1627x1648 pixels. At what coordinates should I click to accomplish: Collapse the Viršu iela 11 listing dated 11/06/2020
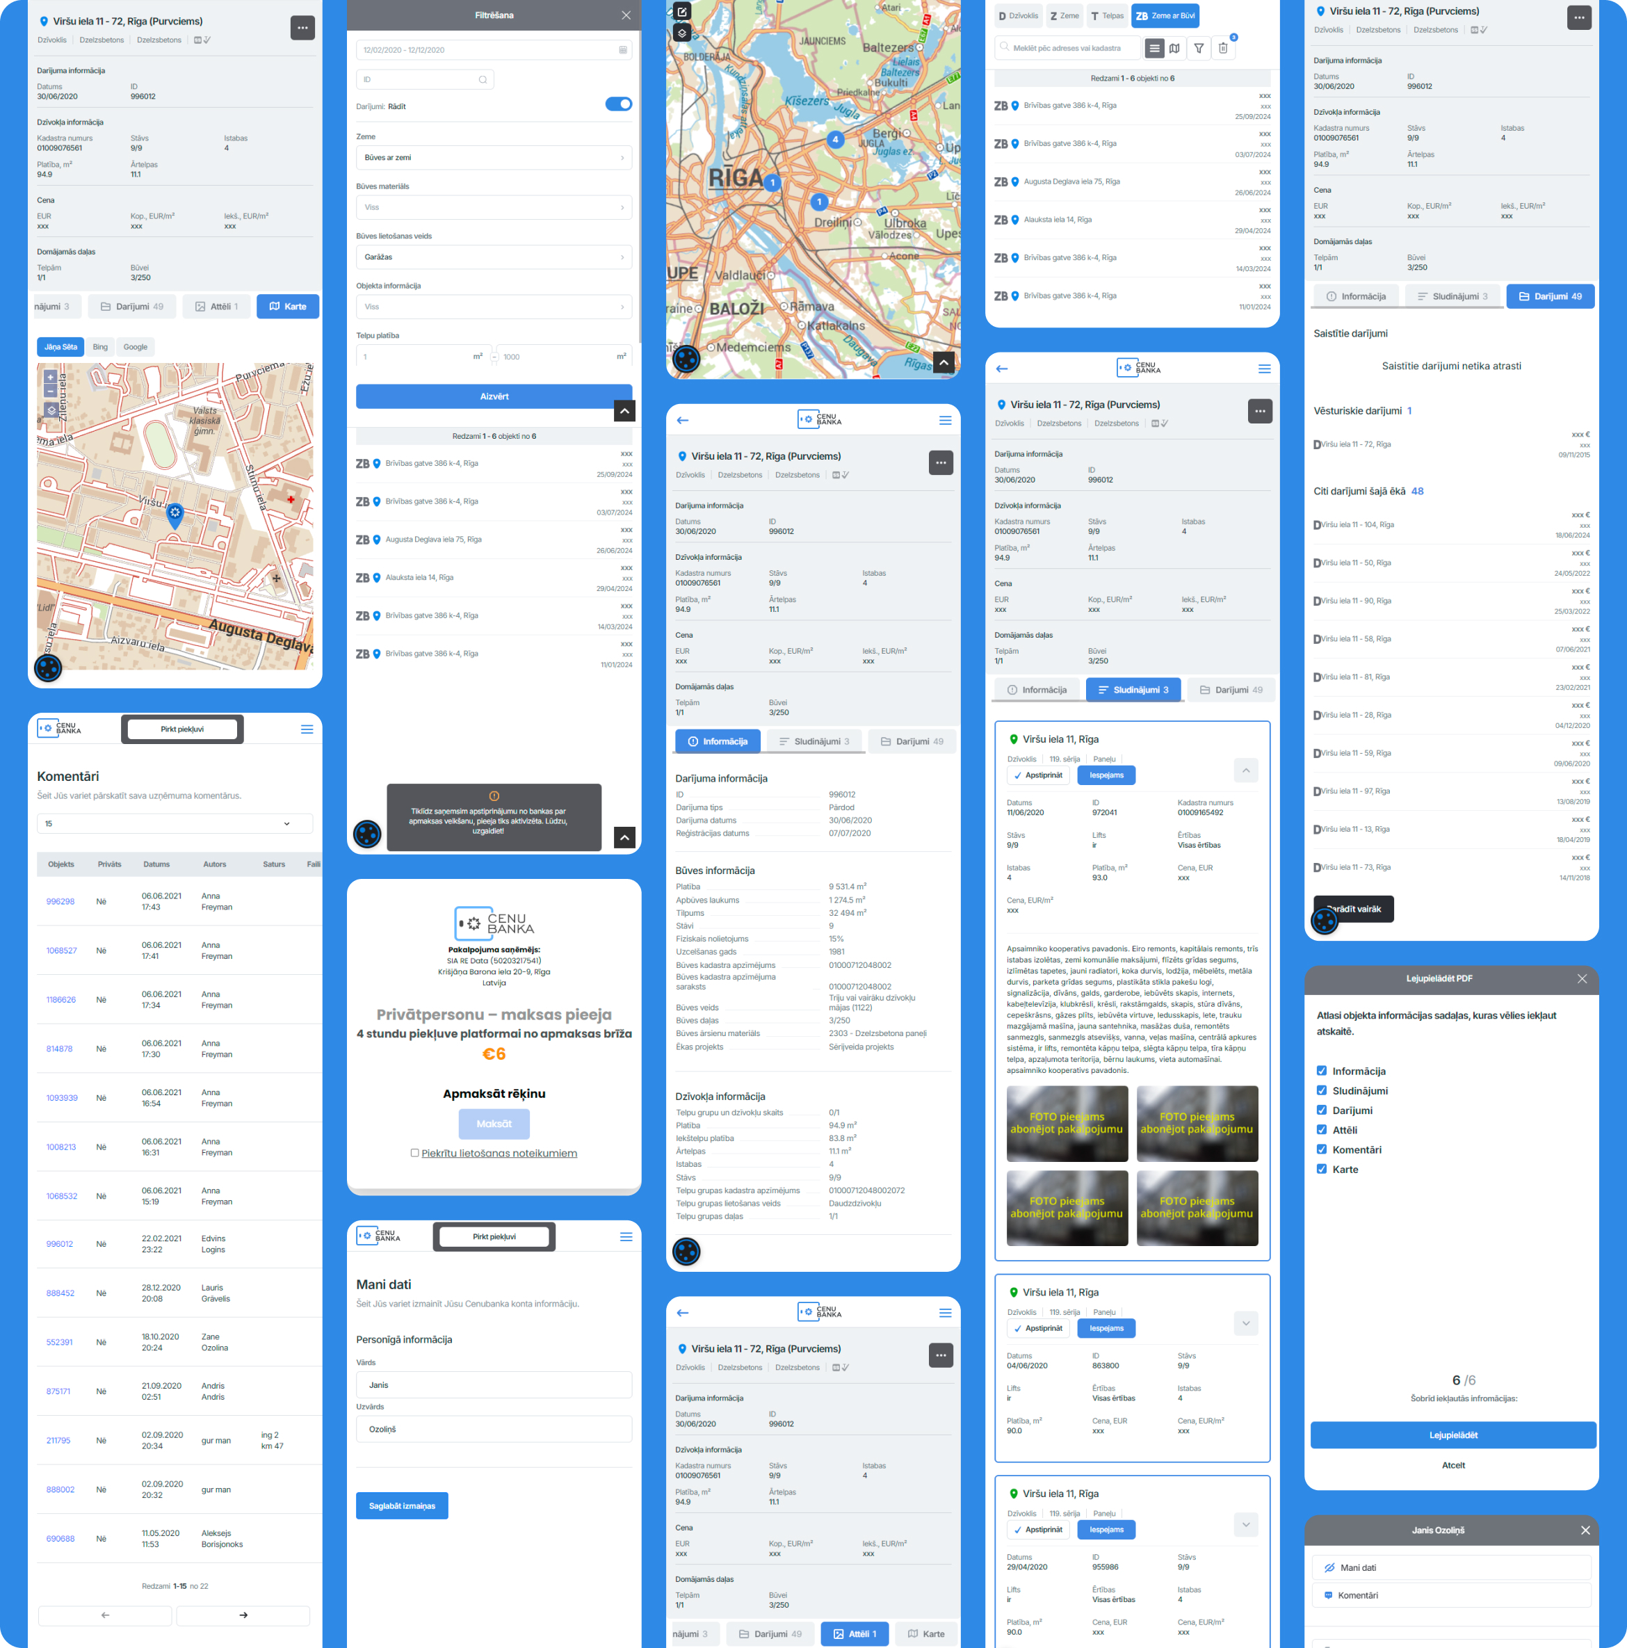(x=1246, y=770)
